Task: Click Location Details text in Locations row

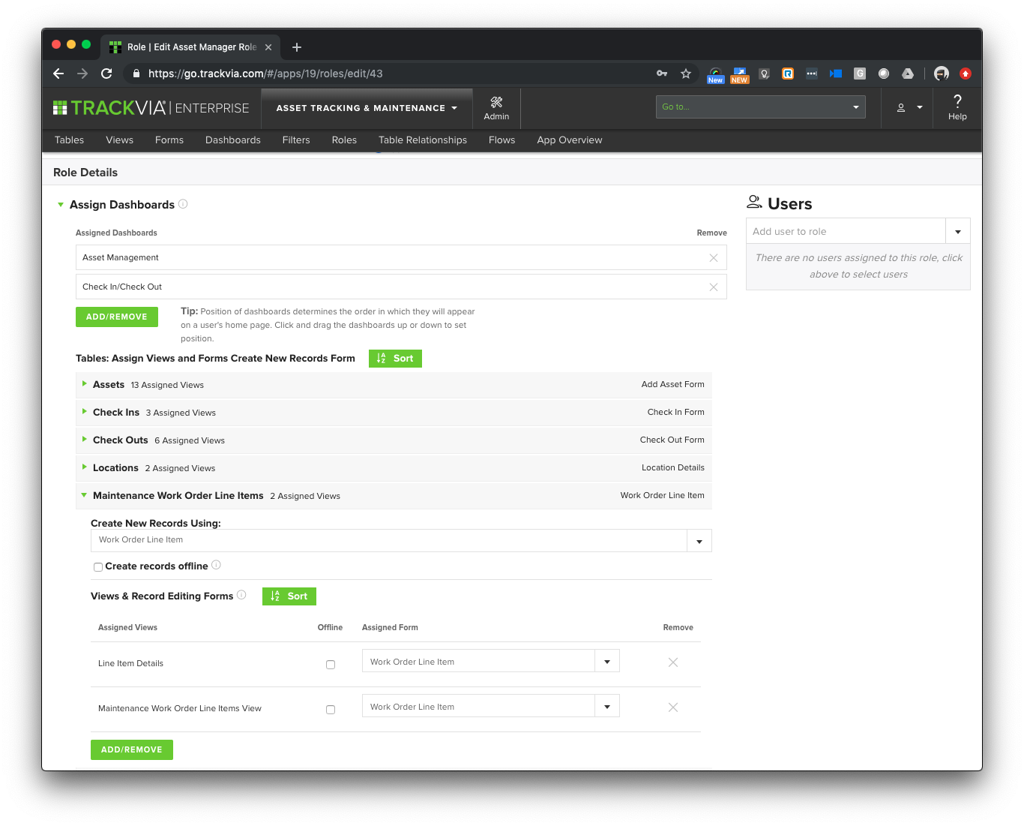Action: 673,467
